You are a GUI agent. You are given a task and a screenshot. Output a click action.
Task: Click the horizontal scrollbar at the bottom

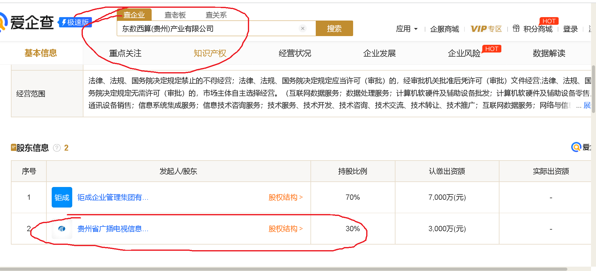(x=283, y=269)
